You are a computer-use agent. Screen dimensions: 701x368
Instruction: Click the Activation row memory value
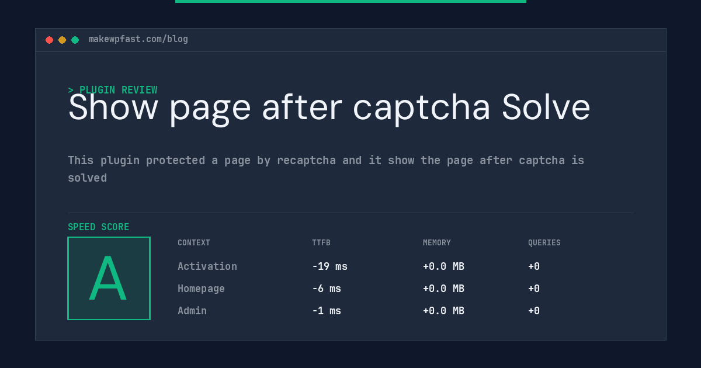click(443, 266)
